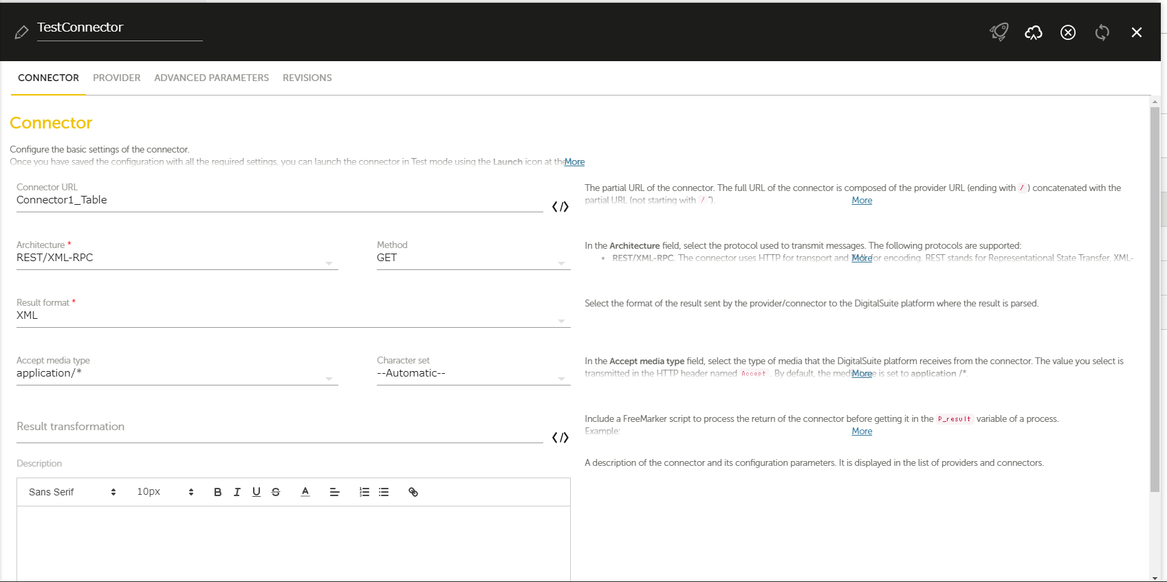This screenshot has width=1167, height=582.
Task: Click the circled X cancel icon
Action: tap(1067, 32)
